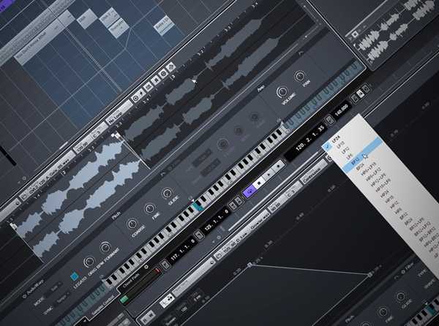The height and width of the screenshot is (326, 439).
Task: Select LP6 in the filter type menu
Action: [x=349, y=156]
